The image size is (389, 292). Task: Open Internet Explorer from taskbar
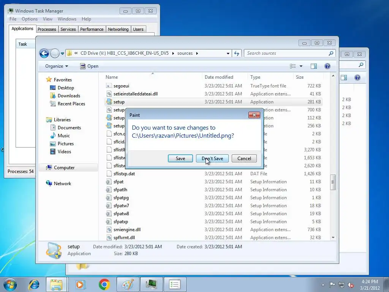click(34, 284)
